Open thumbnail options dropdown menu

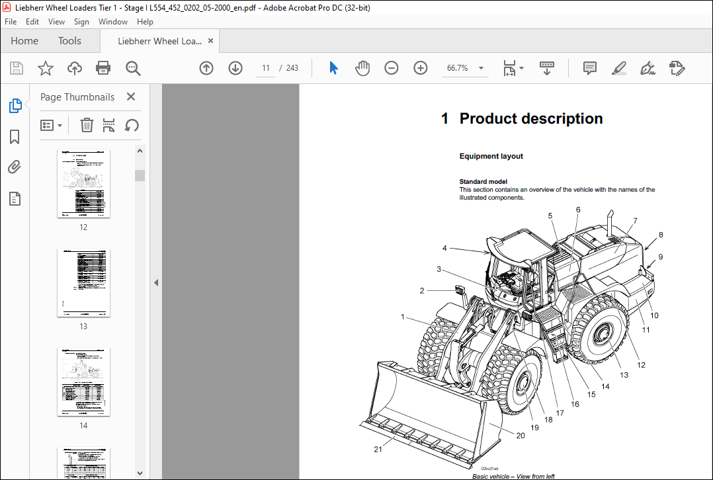click(x=52, y=125)
